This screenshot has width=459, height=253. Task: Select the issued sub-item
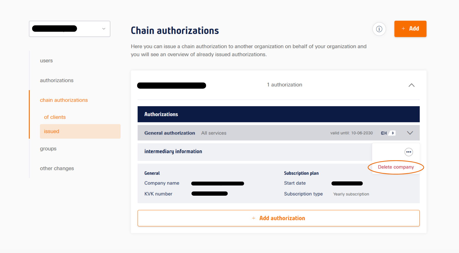pos(52,131)
